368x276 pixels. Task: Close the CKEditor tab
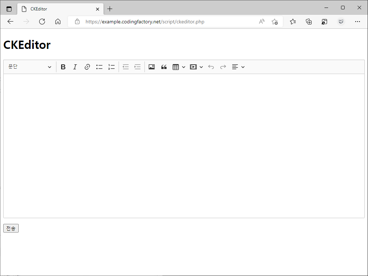click(x=98, y=9)
